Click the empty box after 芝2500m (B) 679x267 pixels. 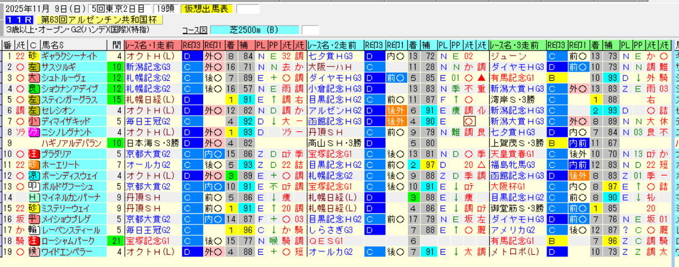[310, 29]
